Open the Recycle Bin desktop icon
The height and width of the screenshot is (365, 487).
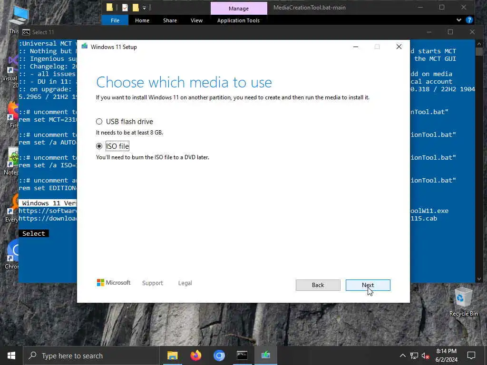coord(463,302)
